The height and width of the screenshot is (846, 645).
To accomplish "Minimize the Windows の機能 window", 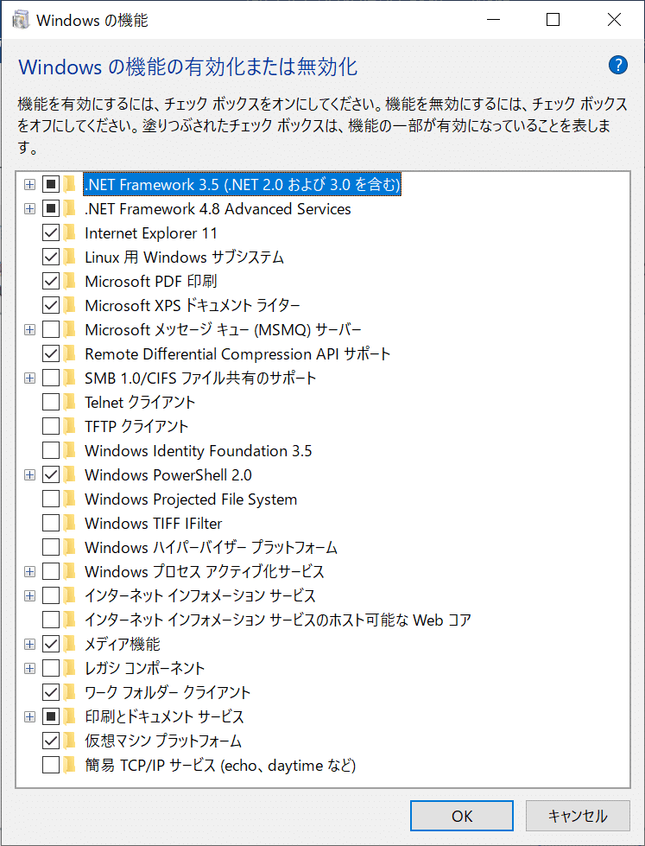I will (492, 20).
